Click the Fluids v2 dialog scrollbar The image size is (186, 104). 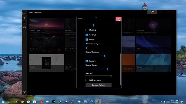pyautogui.click(x=120, y=69)
